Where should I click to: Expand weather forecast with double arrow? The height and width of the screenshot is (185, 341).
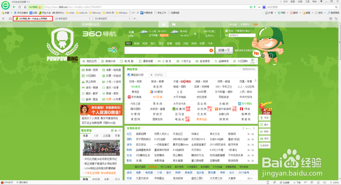coord(195,34)
